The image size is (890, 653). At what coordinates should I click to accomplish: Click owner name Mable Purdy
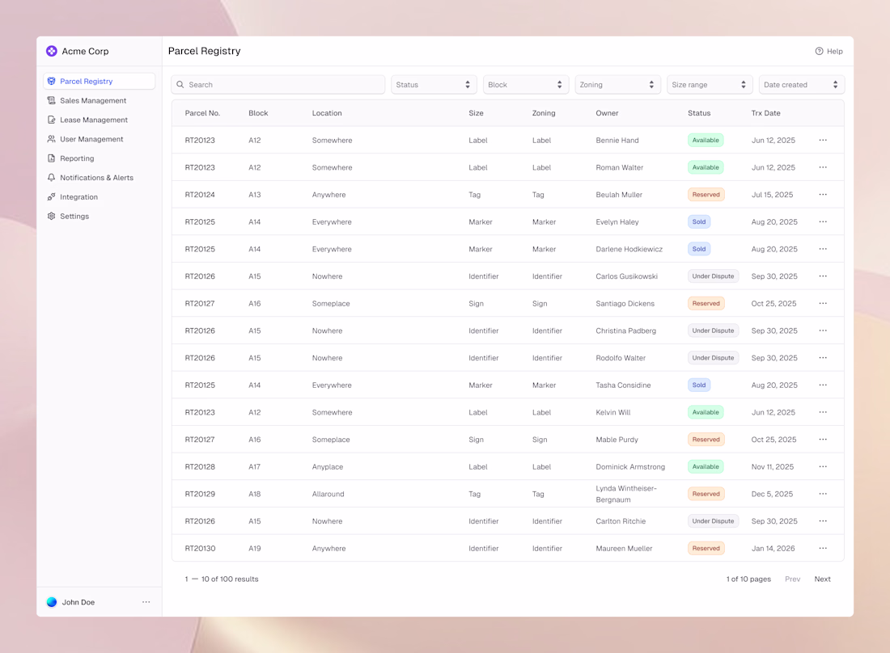coord(617,440)
